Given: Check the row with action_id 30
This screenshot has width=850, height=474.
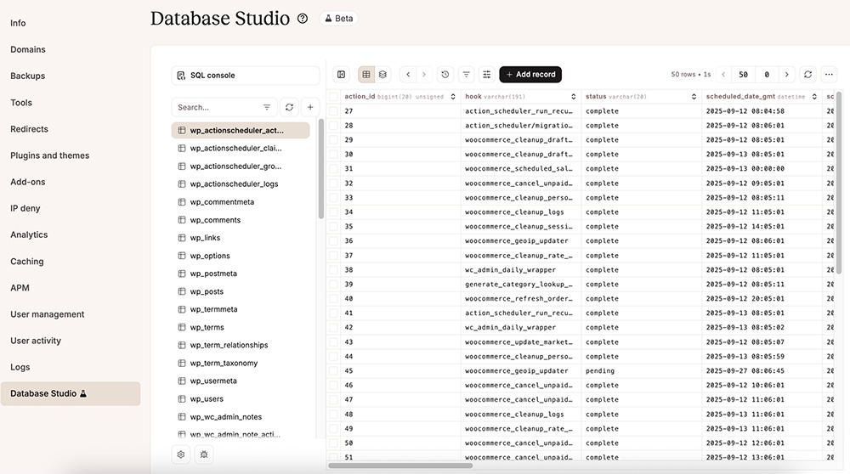Looking at the screenshot, I should click(333, 155).
